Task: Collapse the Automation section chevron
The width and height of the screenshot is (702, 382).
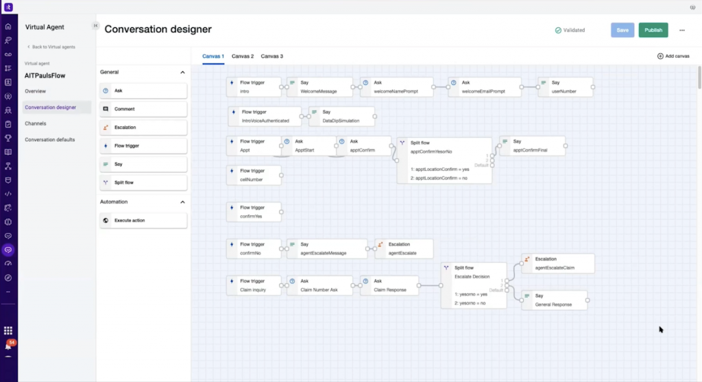Action: tap(182, 202)
